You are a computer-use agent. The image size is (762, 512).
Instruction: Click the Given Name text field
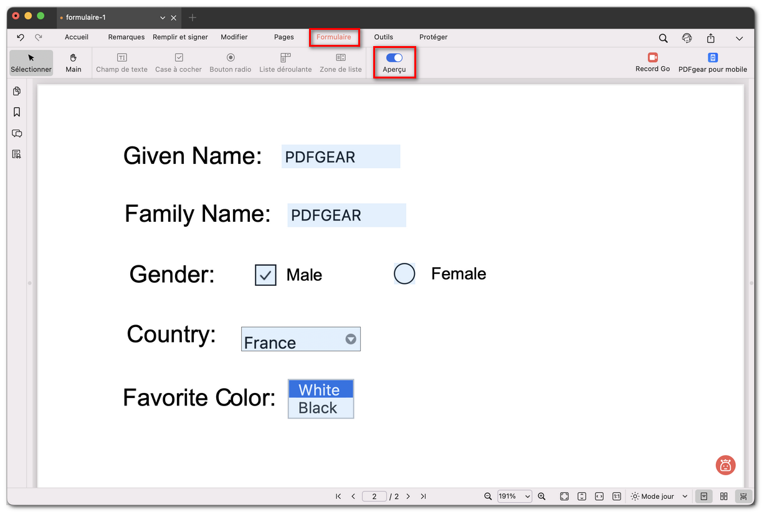pyautogui.click(x=340, y=157)
